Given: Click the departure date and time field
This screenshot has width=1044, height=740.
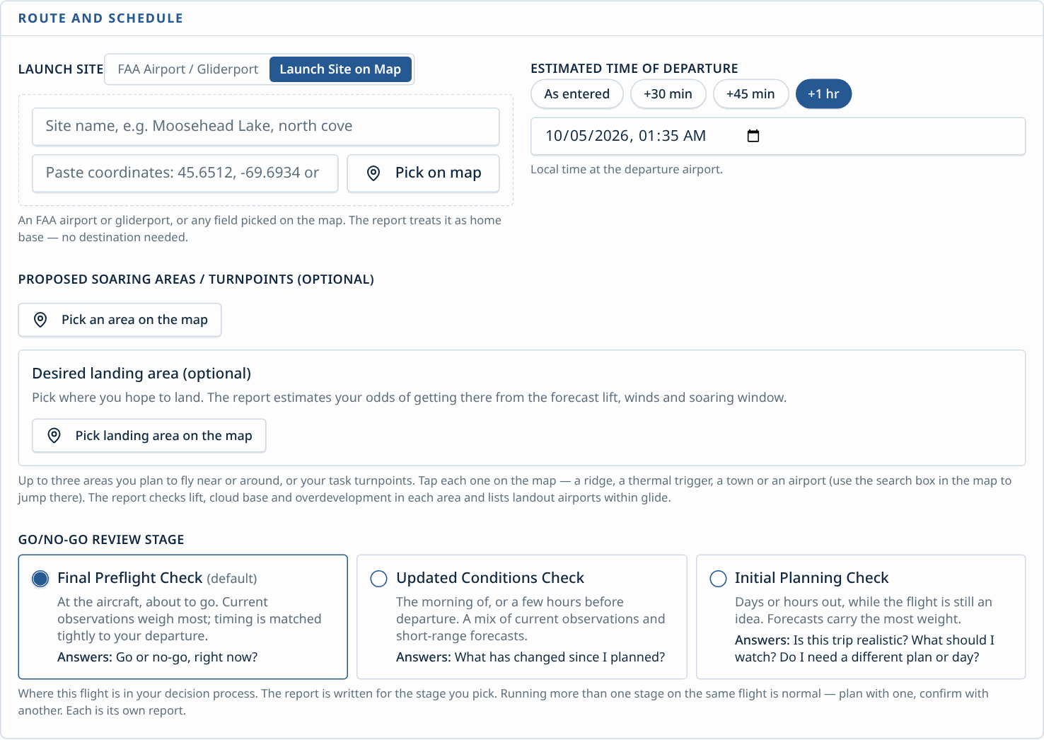Looking at the screenshot, I should click(778, 136).
